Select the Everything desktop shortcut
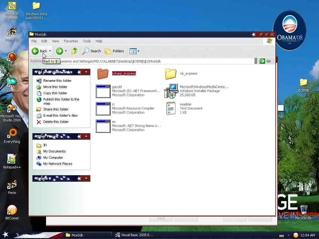This screenshot has width=319, height=239. tap(12, 136)
